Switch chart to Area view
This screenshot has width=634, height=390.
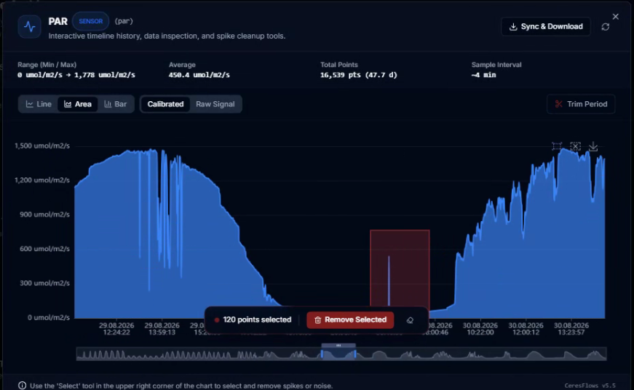(78, 104)
